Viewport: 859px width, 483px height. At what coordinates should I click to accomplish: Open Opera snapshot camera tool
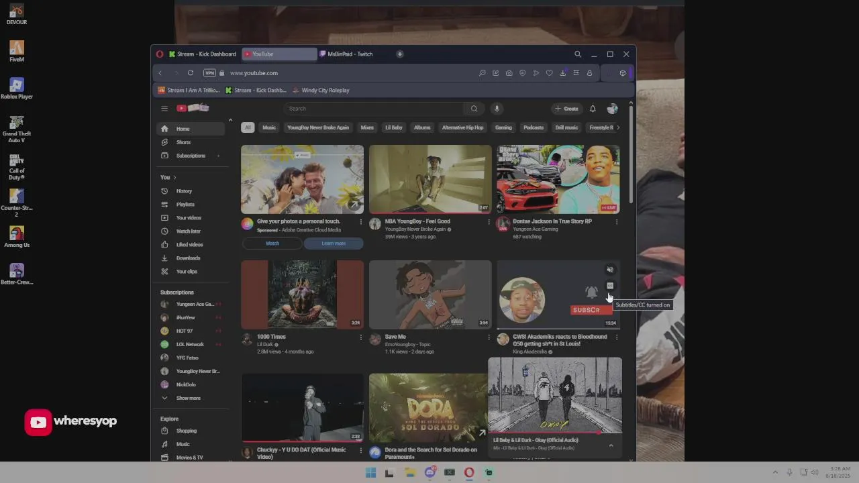click(x=509, y=73)
